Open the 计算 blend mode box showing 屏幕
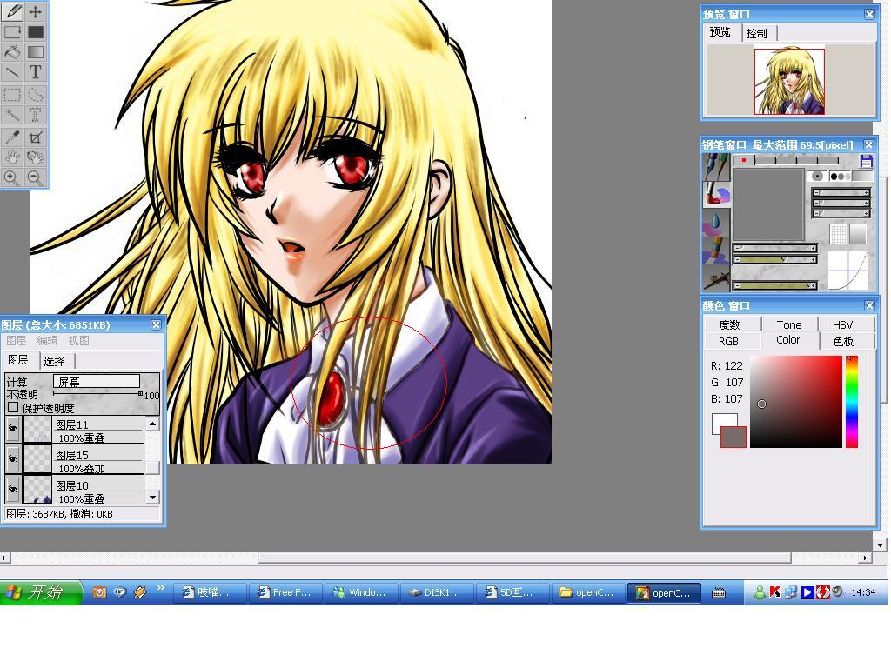891x668 pixels. tap(97, 381)
